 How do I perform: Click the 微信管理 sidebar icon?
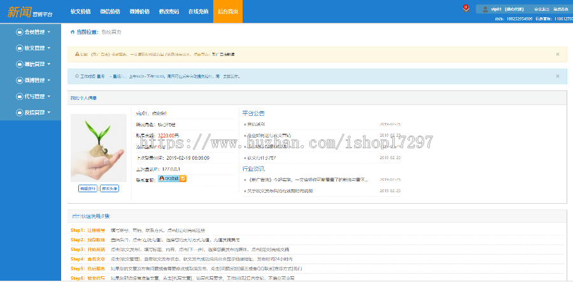pyautogui.click(x=19, y=64)
